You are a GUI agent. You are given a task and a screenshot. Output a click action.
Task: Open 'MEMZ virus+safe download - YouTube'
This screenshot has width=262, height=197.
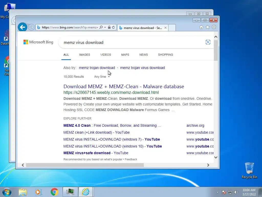(96, 153)
